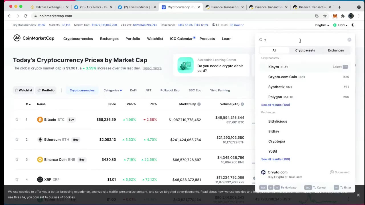Open the Extensions puzzle icon

click(343, 16)
